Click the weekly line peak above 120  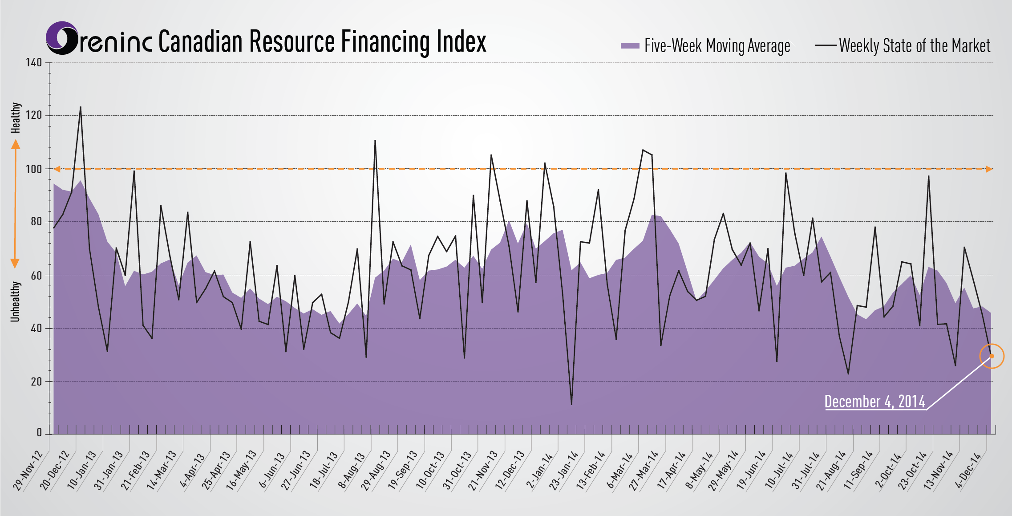(x=81, y=107)
